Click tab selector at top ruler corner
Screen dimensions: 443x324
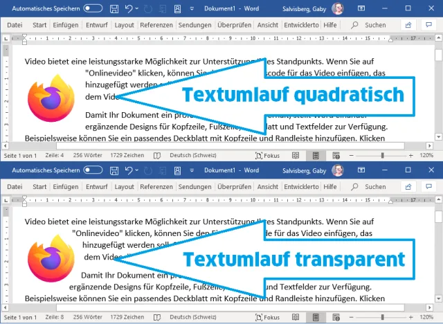click(x=6, y=38)
